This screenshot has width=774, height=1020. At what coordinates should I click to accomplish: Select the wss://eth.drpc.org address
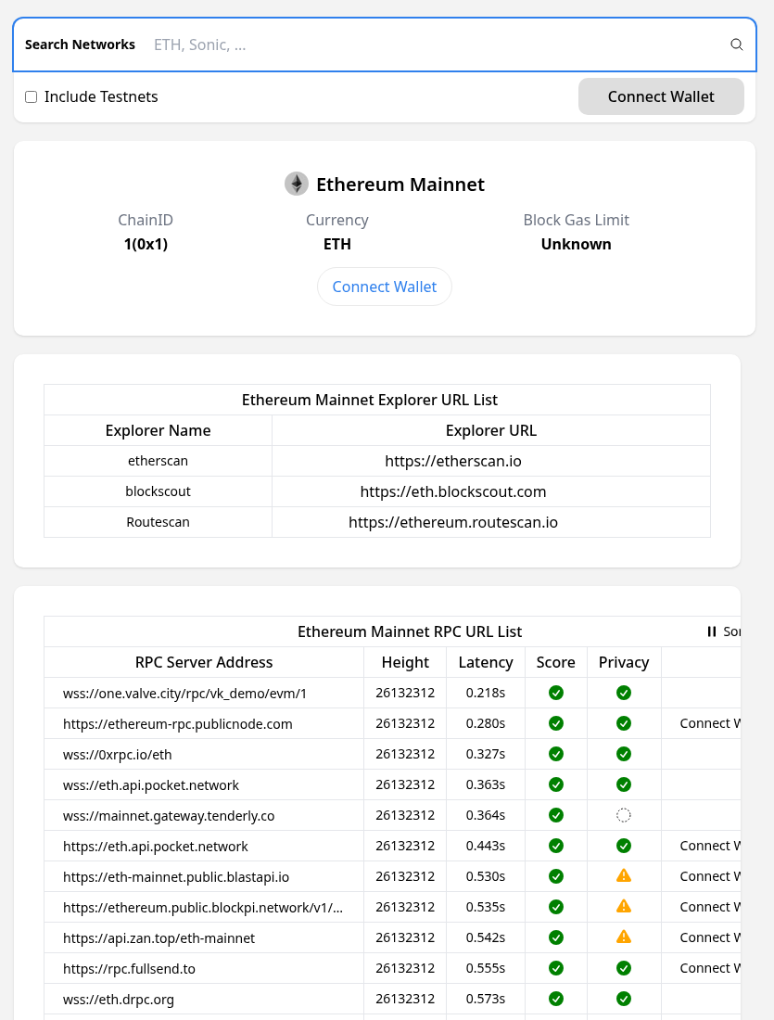[x=119, y=1000]
